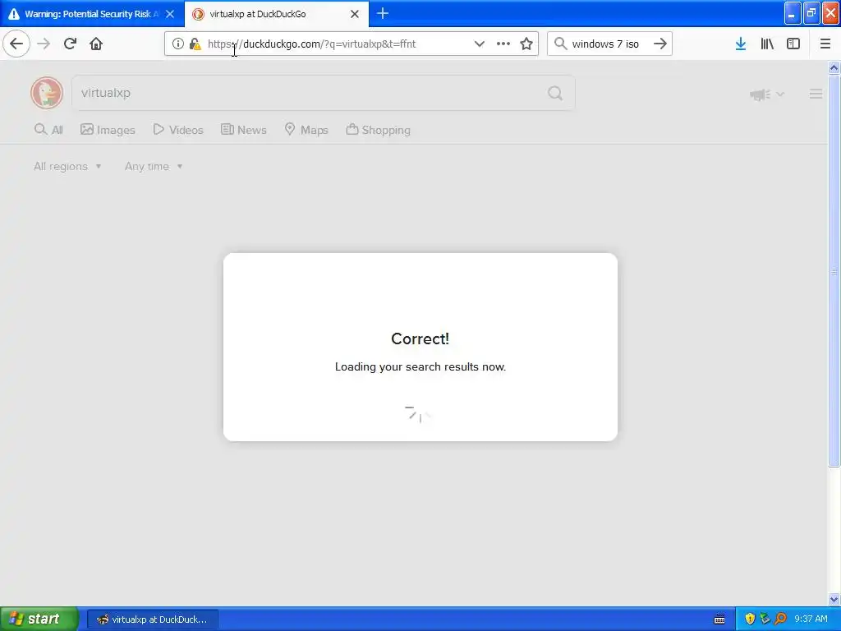Bookmark this page with star

[526, 44]
